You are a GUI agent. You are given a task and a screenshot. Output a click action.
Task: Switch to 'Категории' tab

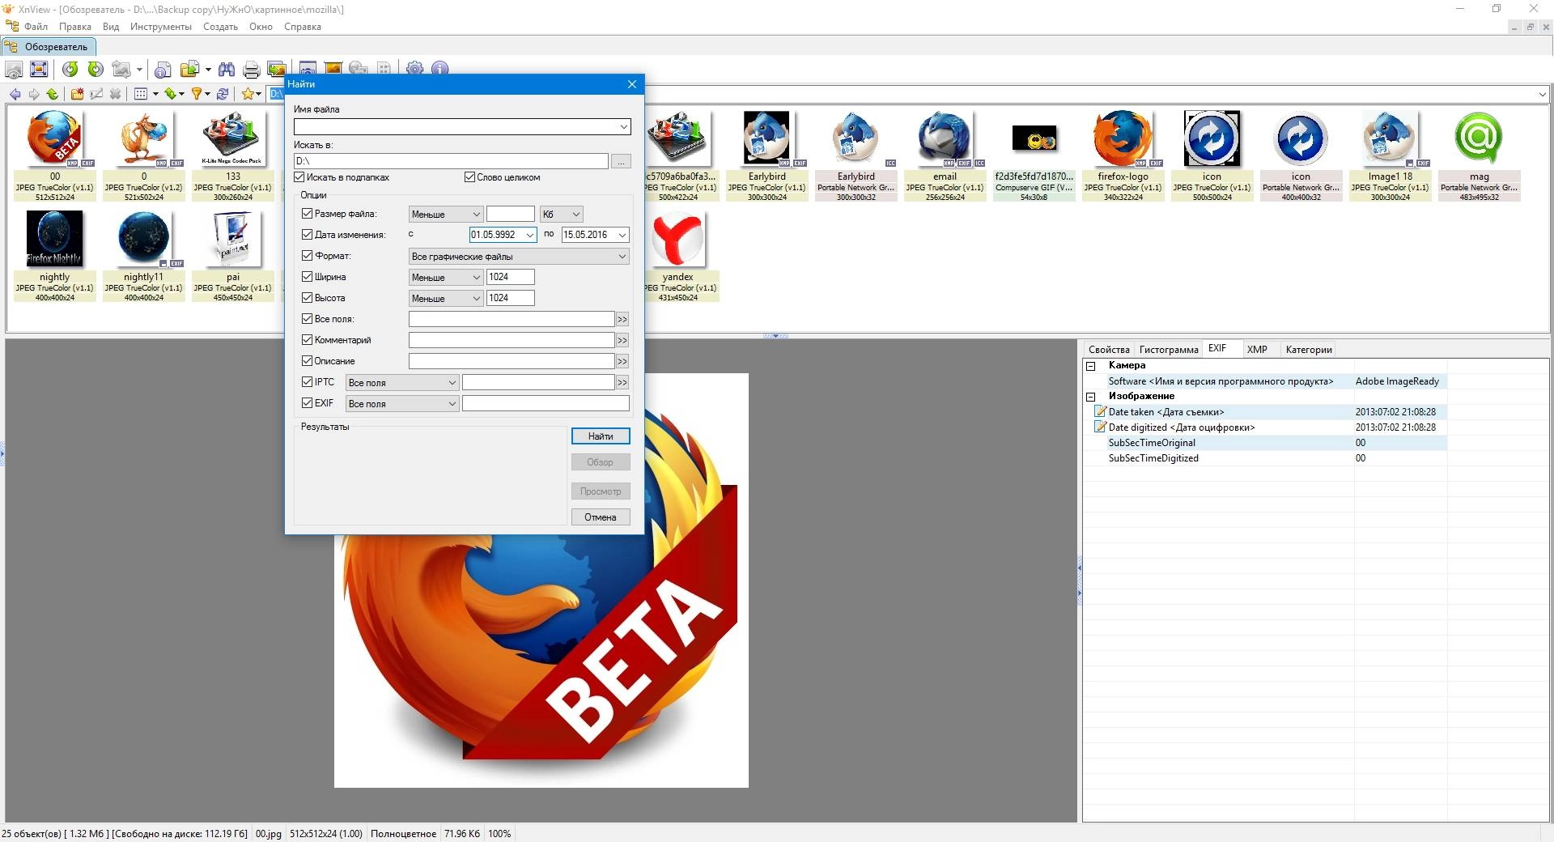(1308, 350)
